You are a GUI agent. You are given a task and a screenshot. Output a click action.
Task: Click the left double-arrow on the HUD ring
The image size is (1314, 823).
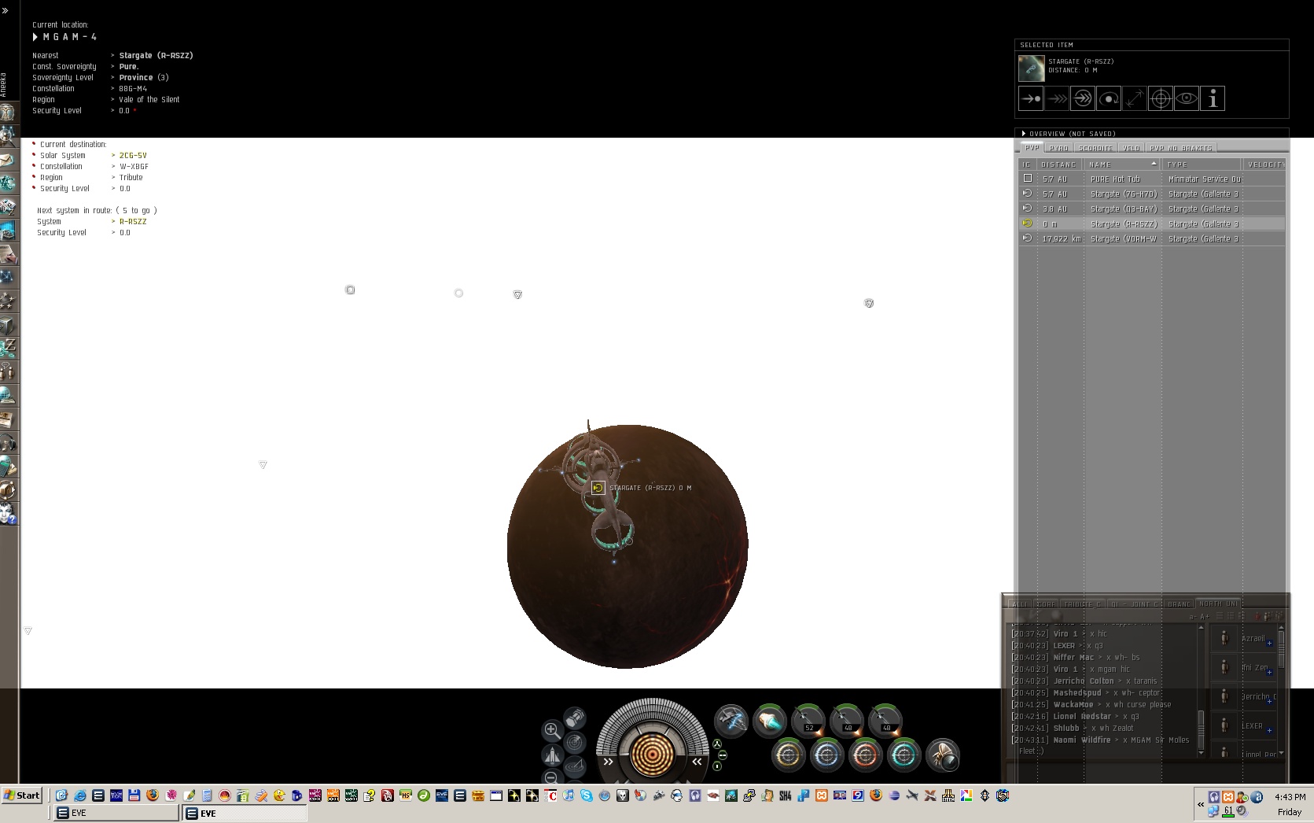point(608,762)
